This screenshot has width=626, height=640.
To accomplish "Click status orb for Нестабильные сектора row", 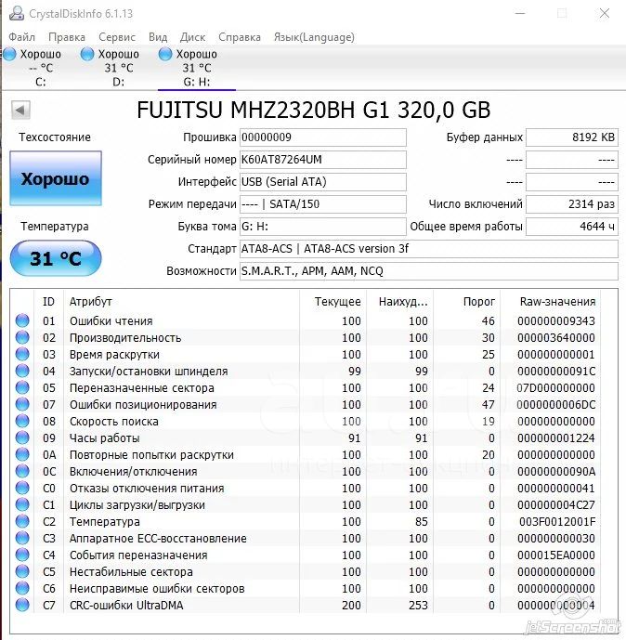I will point(22,572).
